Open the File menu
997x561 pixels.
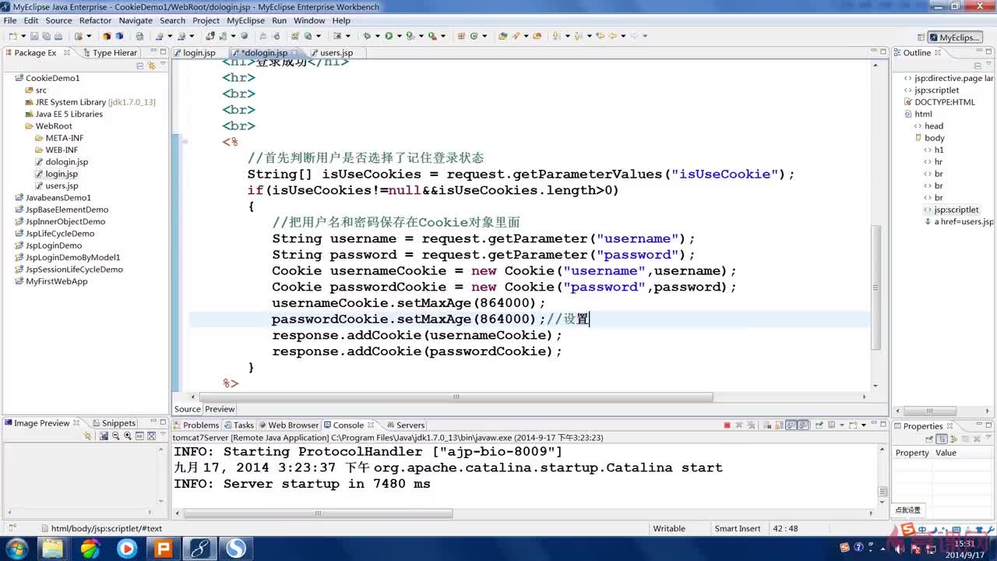(10, 20)
